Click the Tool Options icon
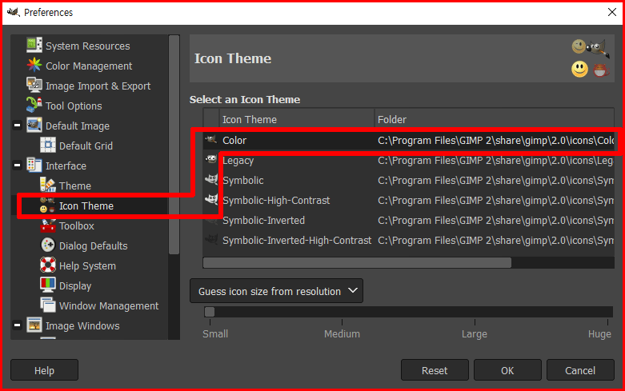Image resolution: width=625 pixels, height=391 pixels. [x=34, y=105]
